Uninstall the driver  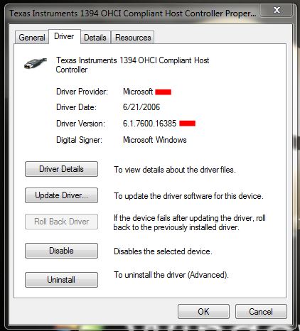point(61,280)
